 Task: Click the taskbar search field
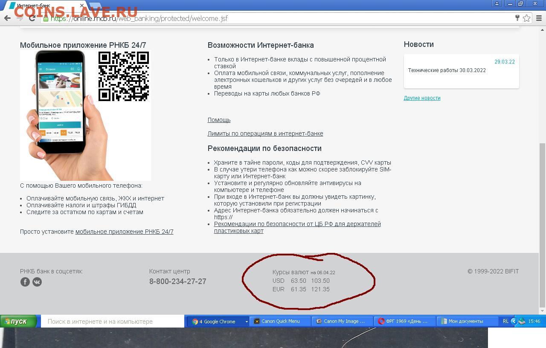[x=113, y=322]
